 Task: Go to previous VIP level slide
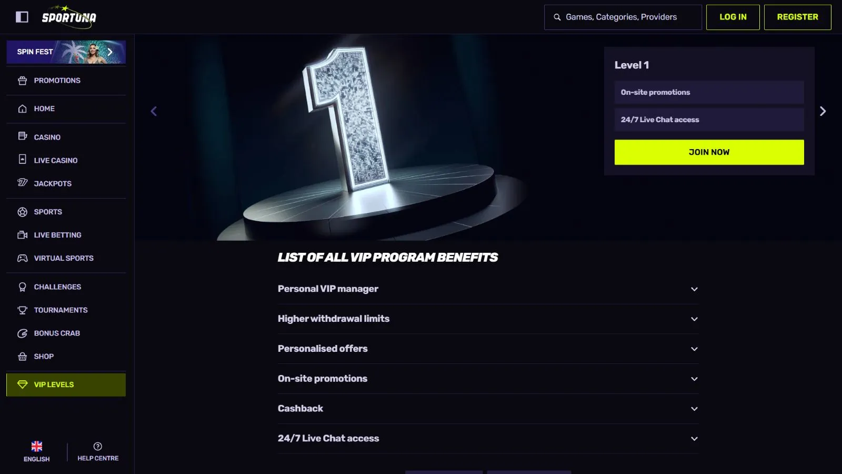(154, 111)
